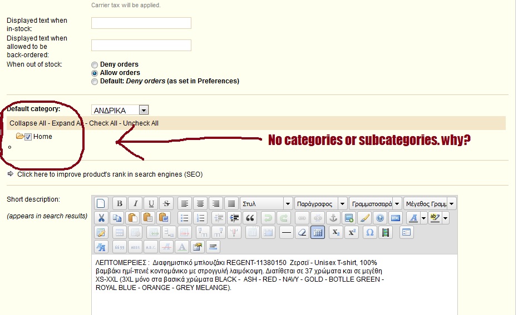This screenshot has height=315, width=518.
Task: Toggle strikethrough formatting in editor
Action: point(166,203)
